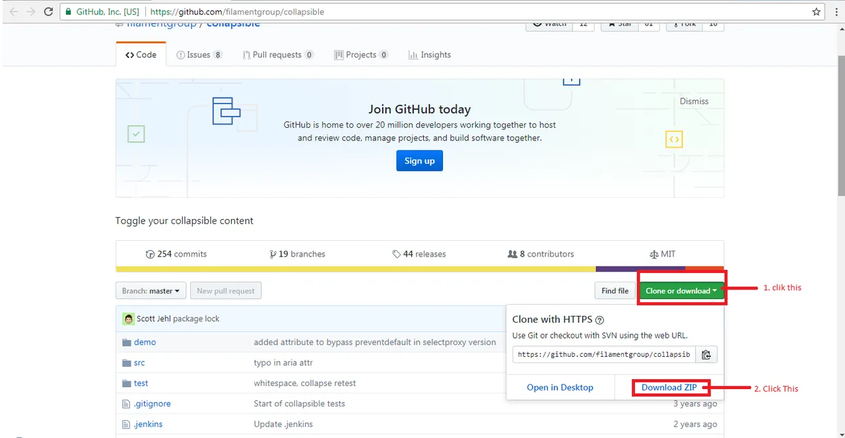The width and height of the screenshot is (845, 438).
Task: Bookmark this page with the star icon
Action: pyautogui.click(x=817, y=12)
